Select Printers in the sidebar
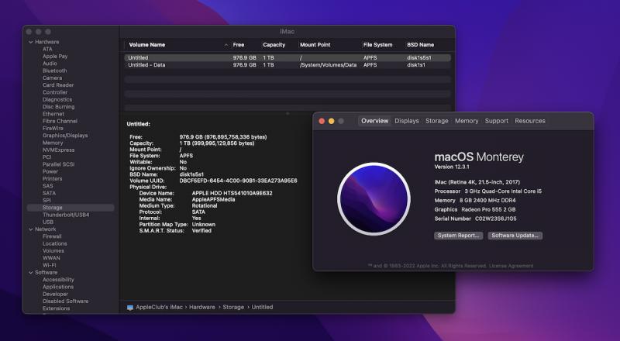Screen dimensions: 620x341 click(52, 179)
